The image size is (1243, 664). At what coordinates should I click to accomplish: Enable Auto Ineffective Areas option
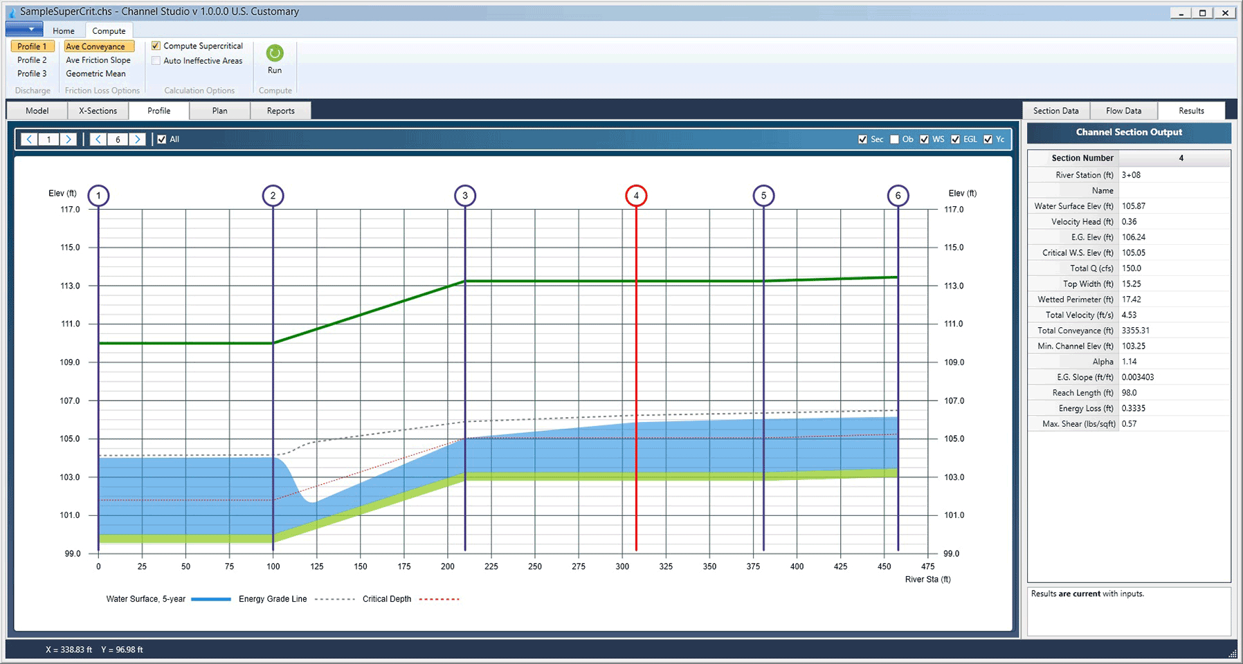pyautogui.click(x=156, y=61)
